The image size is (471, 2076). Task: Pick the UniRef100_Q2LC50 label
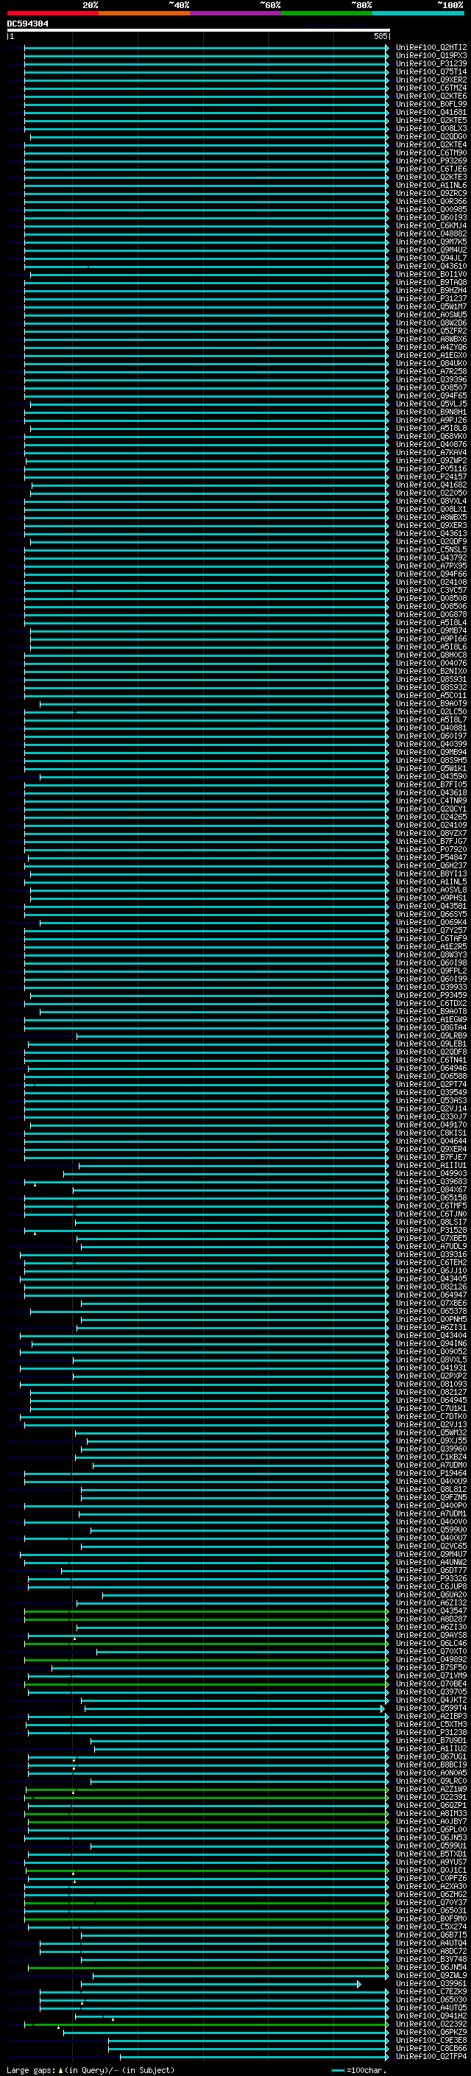[431, 711]
